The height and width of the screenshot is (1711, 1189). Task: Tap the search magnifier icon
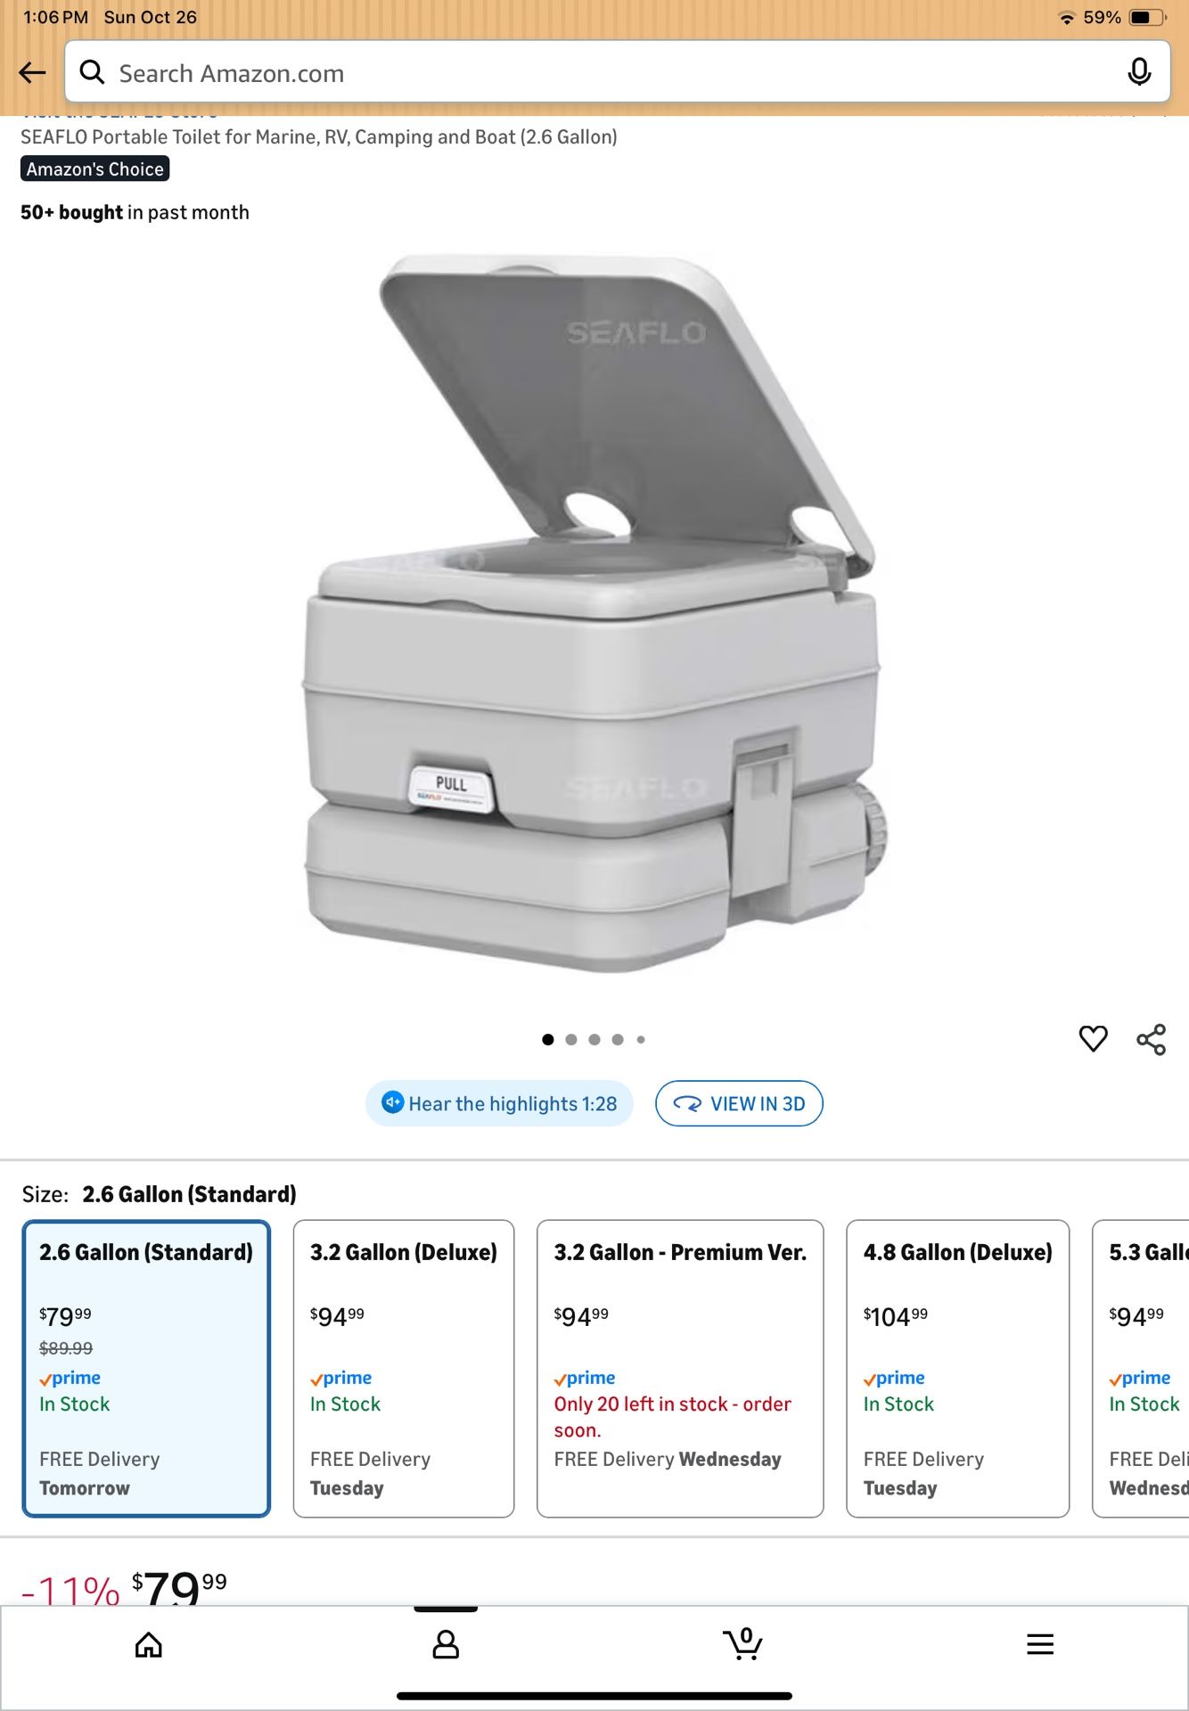tap(93, 72)
